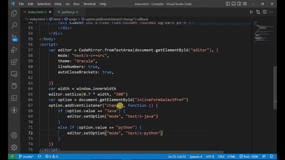Open the Explorer view in activity bar

[14, 13]
